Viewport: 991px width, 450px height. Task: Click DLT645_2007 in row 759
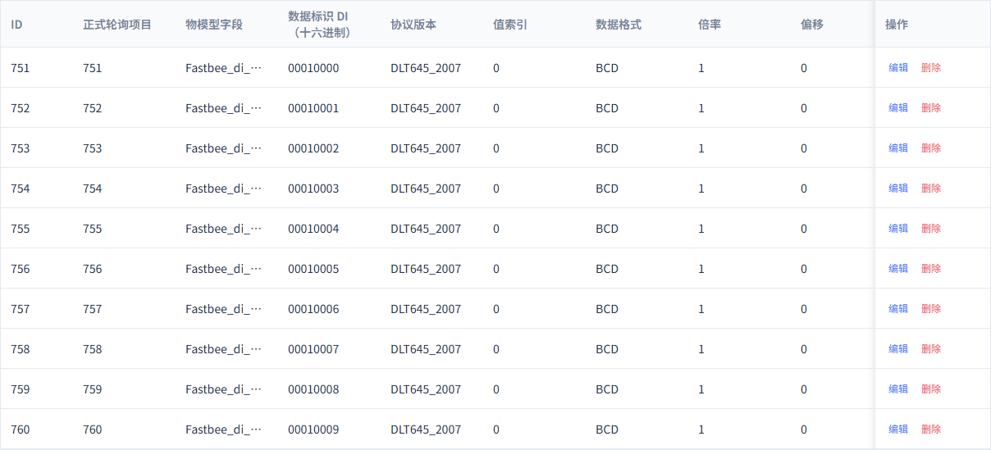(426, 389)
